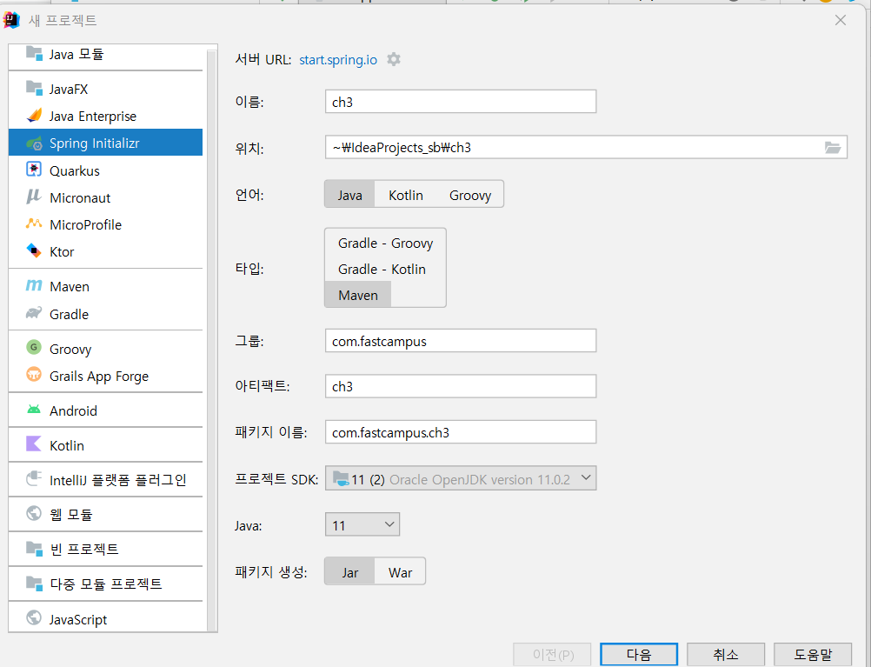Click the 이름 input field containing ch3
This screenshot has height=667, width=871.
point(461,102)
